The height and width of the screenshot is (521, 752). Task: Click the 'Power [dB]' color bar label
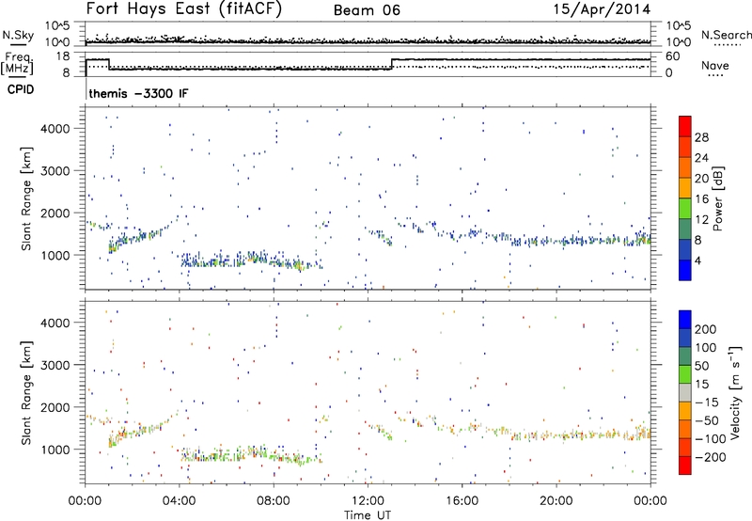717,198
